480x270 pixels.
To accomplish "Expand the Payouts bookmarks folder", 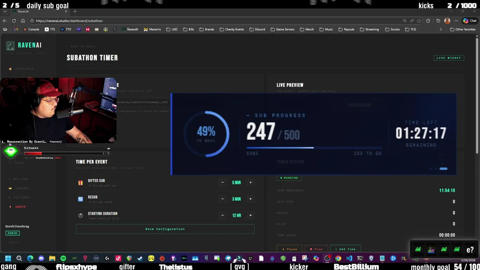I will (x=346, y=29).
